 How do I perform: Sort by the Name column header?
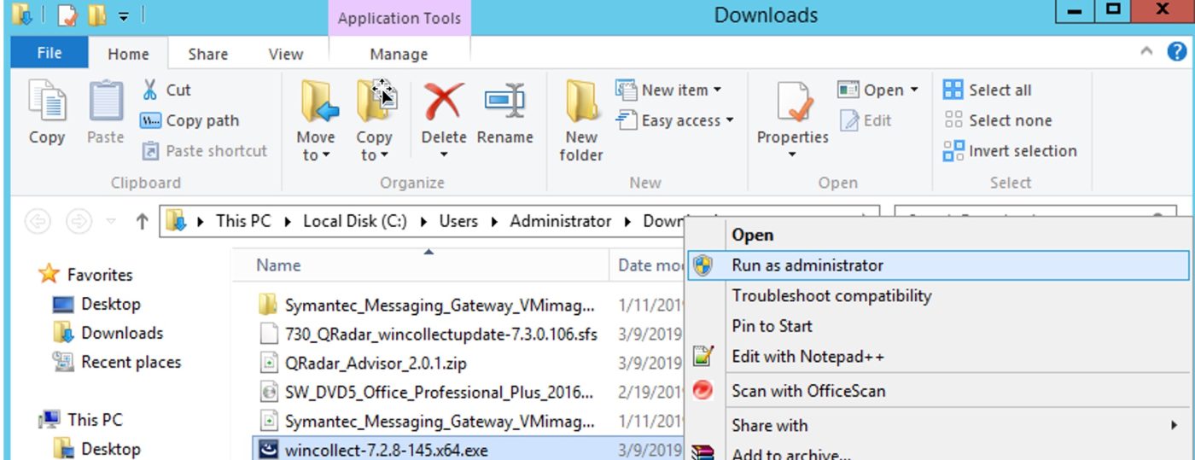coord(421,265)
